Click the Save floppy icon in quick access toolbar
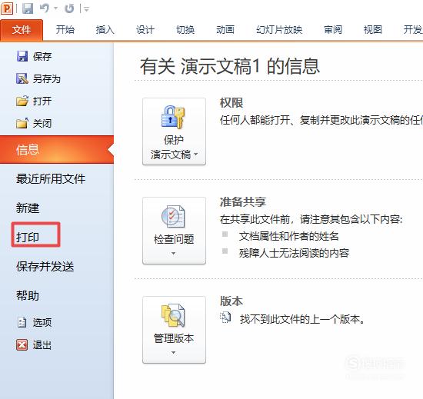 pyautogui.click(x=28, y=8)
